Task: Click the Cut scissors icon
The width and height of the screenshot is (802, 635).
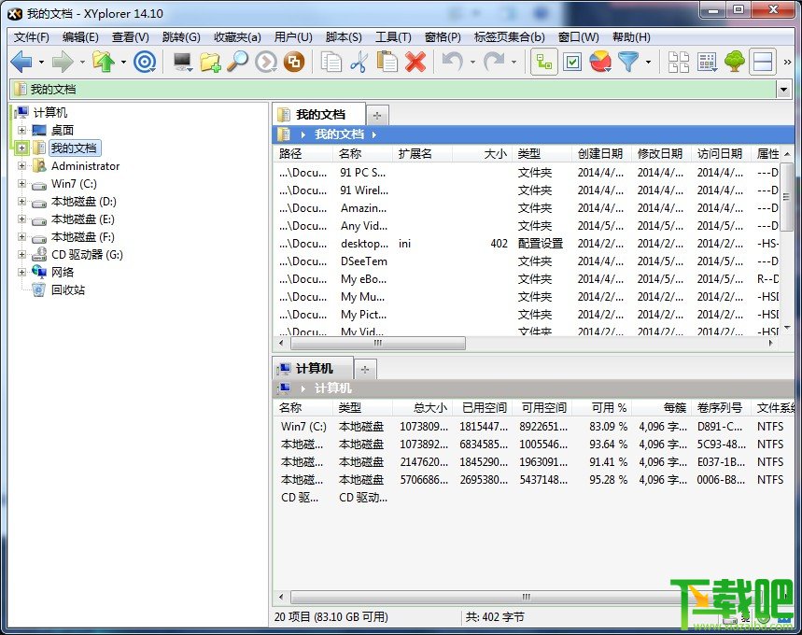Action: (359, 63)
